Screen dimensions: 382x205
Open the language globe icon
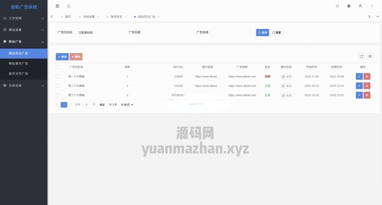349,6
